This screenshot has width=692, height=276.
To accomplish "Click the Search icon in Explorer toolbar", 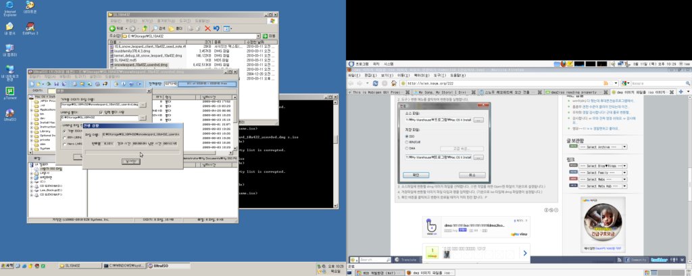I will coord(158,28).
